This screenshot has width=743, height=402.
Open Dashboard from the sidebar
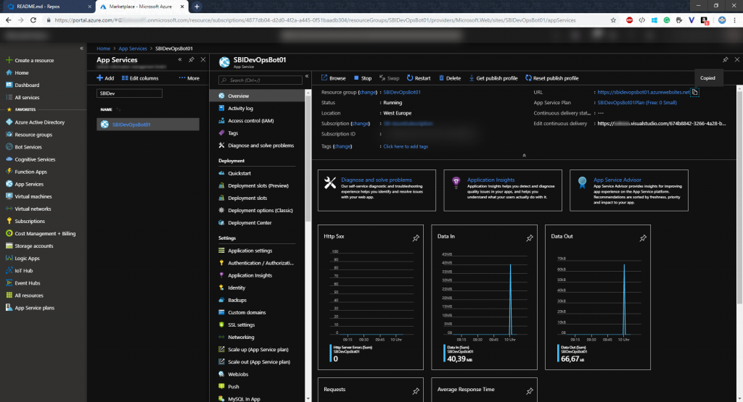tap(27, 85)
